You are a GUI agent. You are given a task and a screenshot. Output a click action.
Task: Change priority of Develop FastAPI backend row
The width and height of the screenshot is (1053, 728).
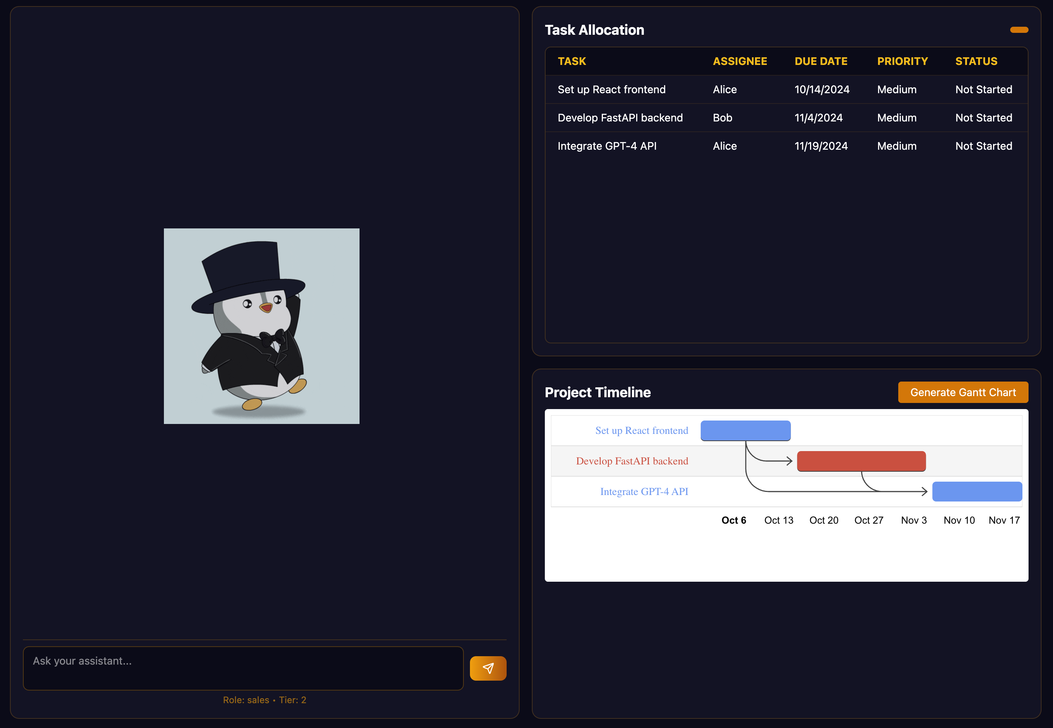896,118
